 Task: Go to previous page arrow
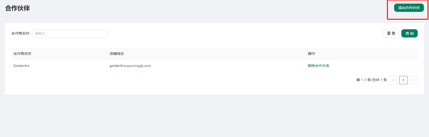coord(393,80)
